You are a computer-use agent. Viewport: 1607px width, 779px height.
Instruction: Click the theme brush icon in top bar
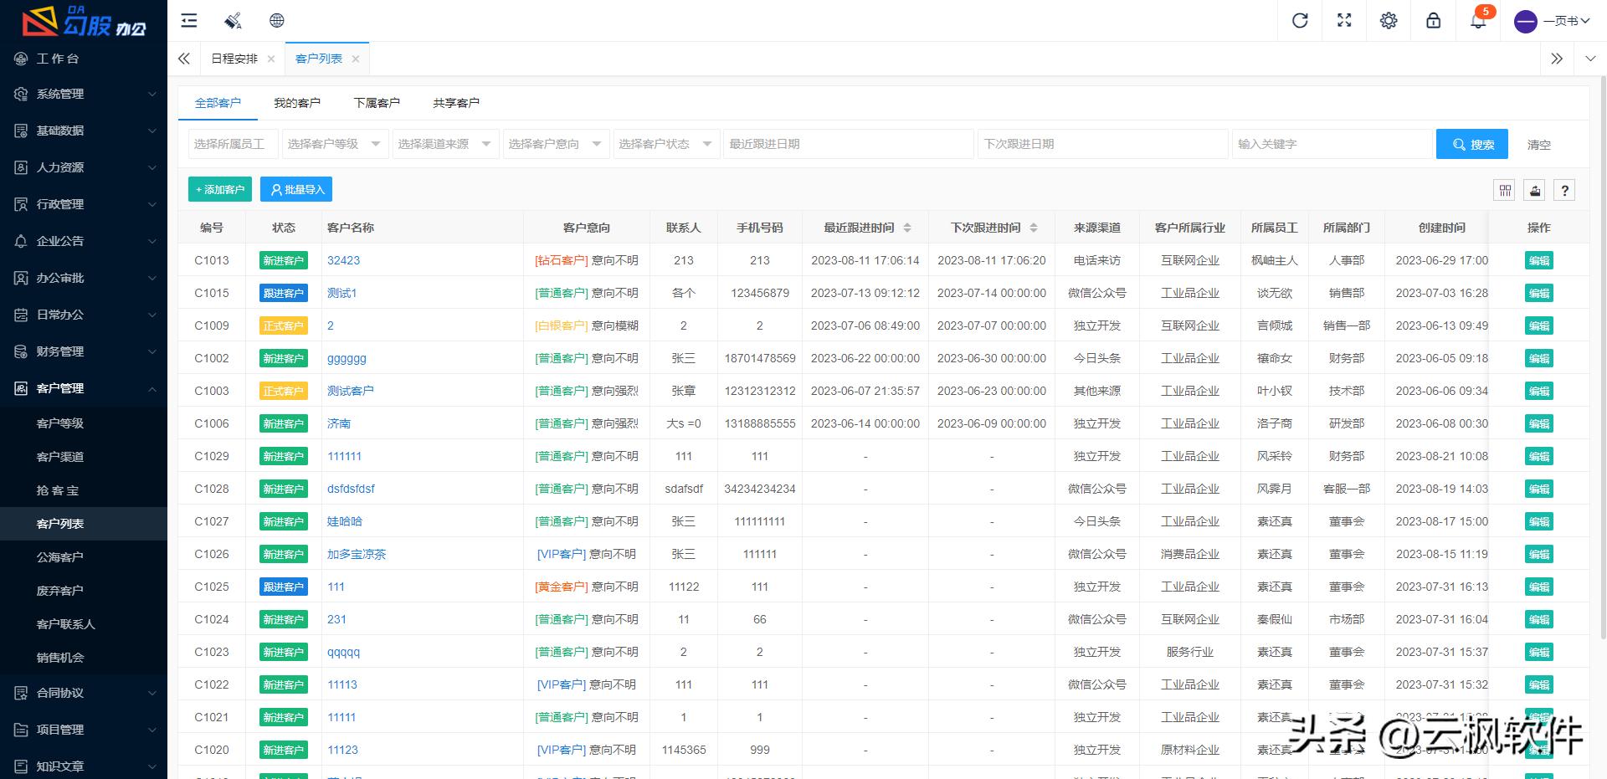(233, 20)
